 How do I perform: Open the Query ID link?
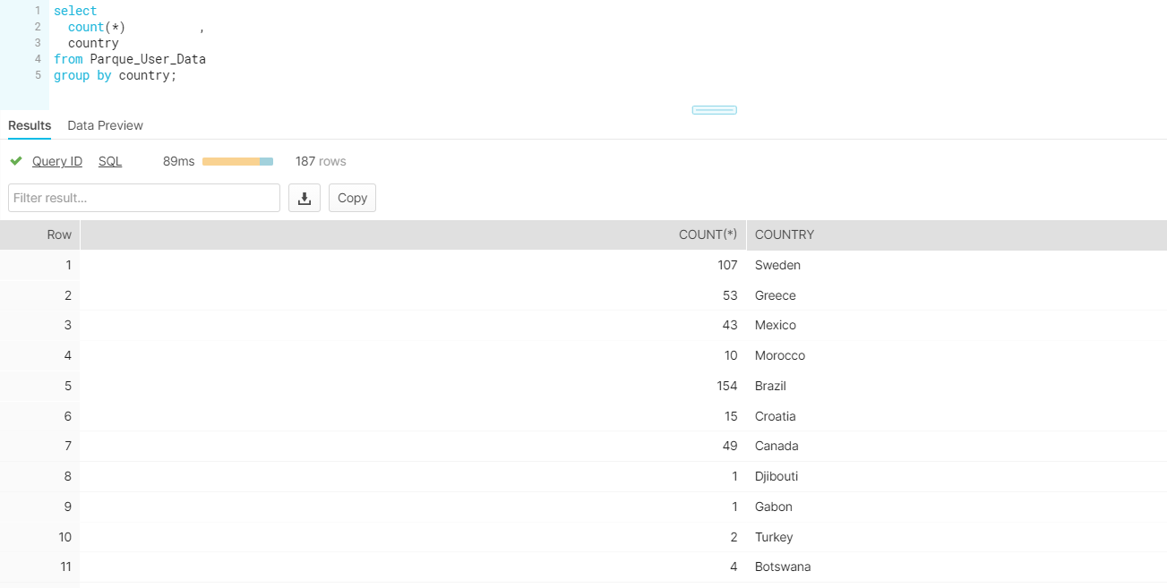57,161
